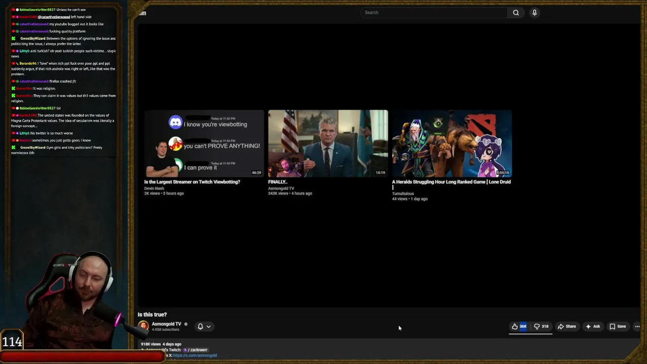Click '44 views • 1 day ago' text
647x364 pixels.
[x=410, y=199]
